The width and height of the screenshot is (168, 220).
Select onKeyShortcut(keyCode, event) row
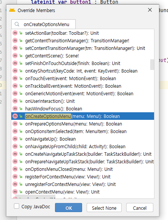pyautogui.click(x=82, y=71)
